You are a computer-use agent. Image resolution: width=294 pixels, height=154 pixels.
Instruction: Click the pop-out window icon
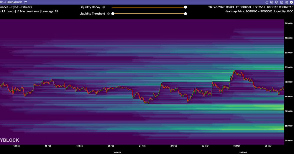click(x=286, y=2)
